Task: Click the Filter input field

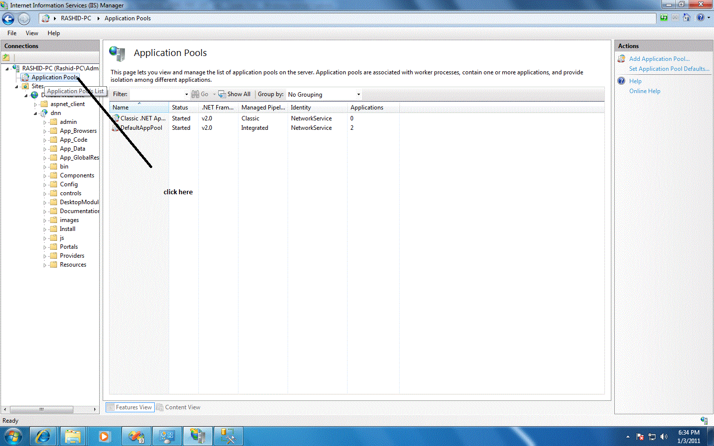Action: (x=157, y=94)
